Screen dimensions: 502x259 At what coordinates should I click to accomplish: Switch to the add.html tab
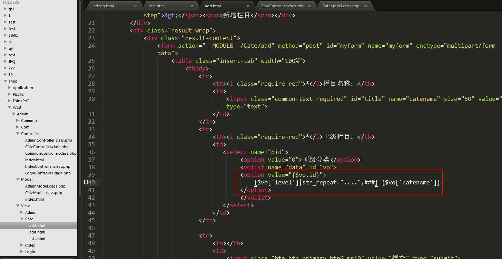coord(213,6)
